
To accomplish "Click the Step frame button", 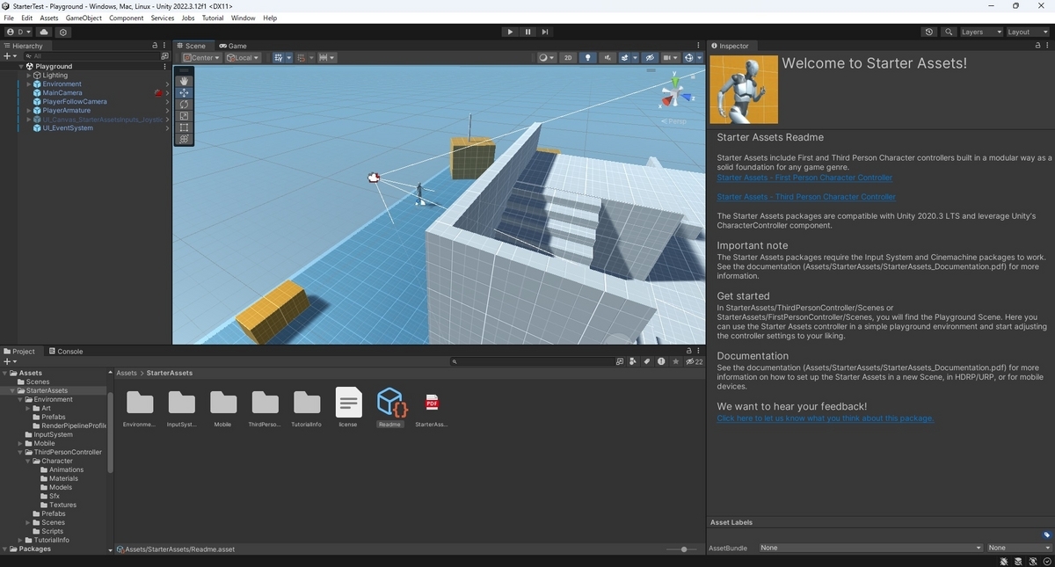I will click(x=545, y=32).
